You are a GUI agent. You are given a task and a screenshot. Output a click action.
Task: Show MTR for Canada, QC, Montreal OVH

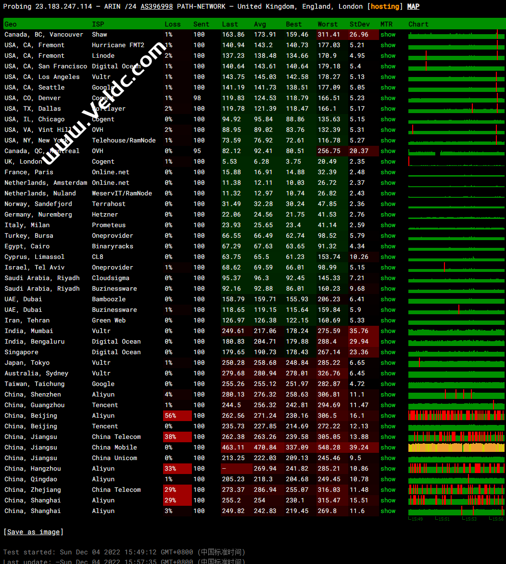pyautogui.click(x=388, y=151)
